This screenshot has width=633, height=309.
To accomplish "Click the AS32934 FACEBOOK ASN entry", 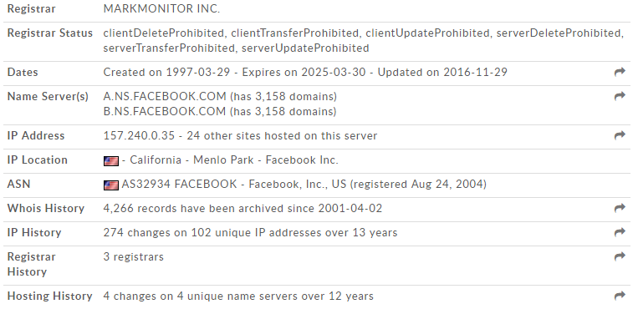I will [179, 184].
